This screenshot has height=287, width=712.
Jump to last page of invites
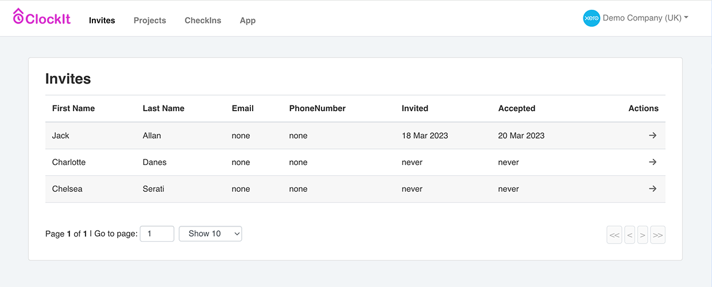[x=658, y=235]
